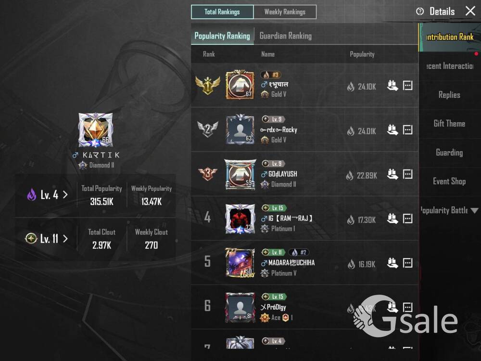
Task: Click the green Clout level emblem icon
Action: point(31,238)
